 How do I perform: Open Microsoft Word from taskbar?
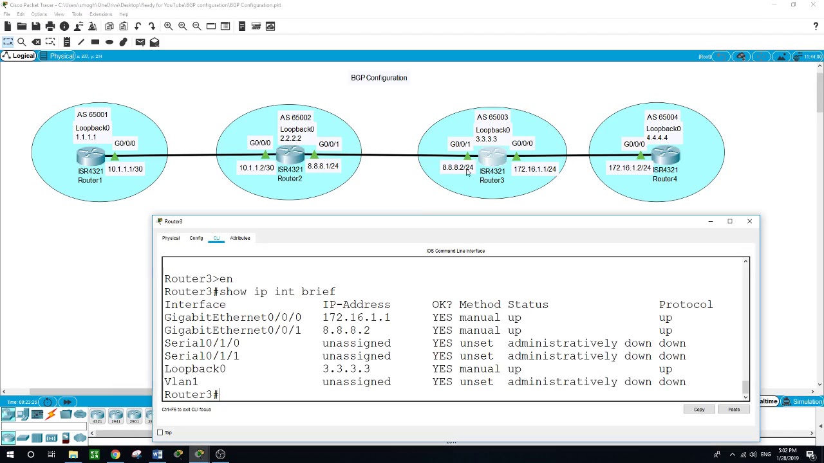tap(157, 455)
